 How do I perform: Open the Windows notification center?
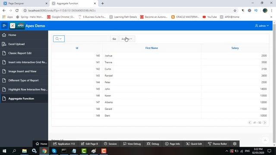click(x=269, y=151)
